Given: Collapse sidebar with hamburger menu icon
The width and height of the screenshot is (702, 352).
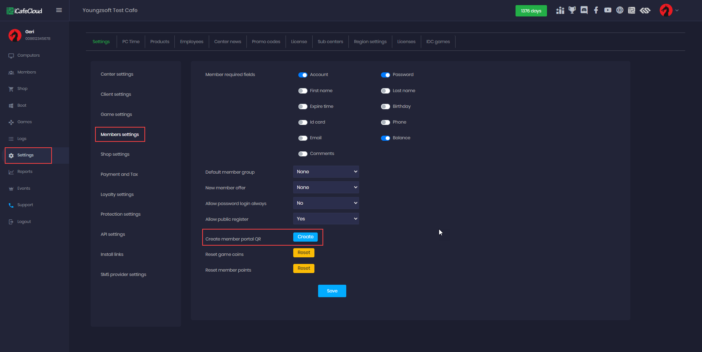Looking at the screenshot, I should pos(59,10).
